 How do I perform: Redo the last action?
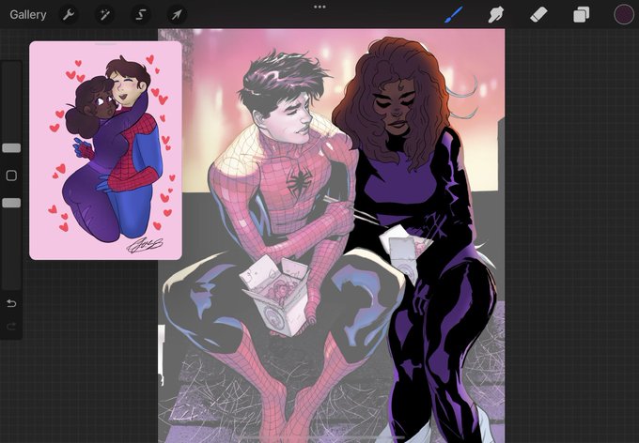coord(11,326)
